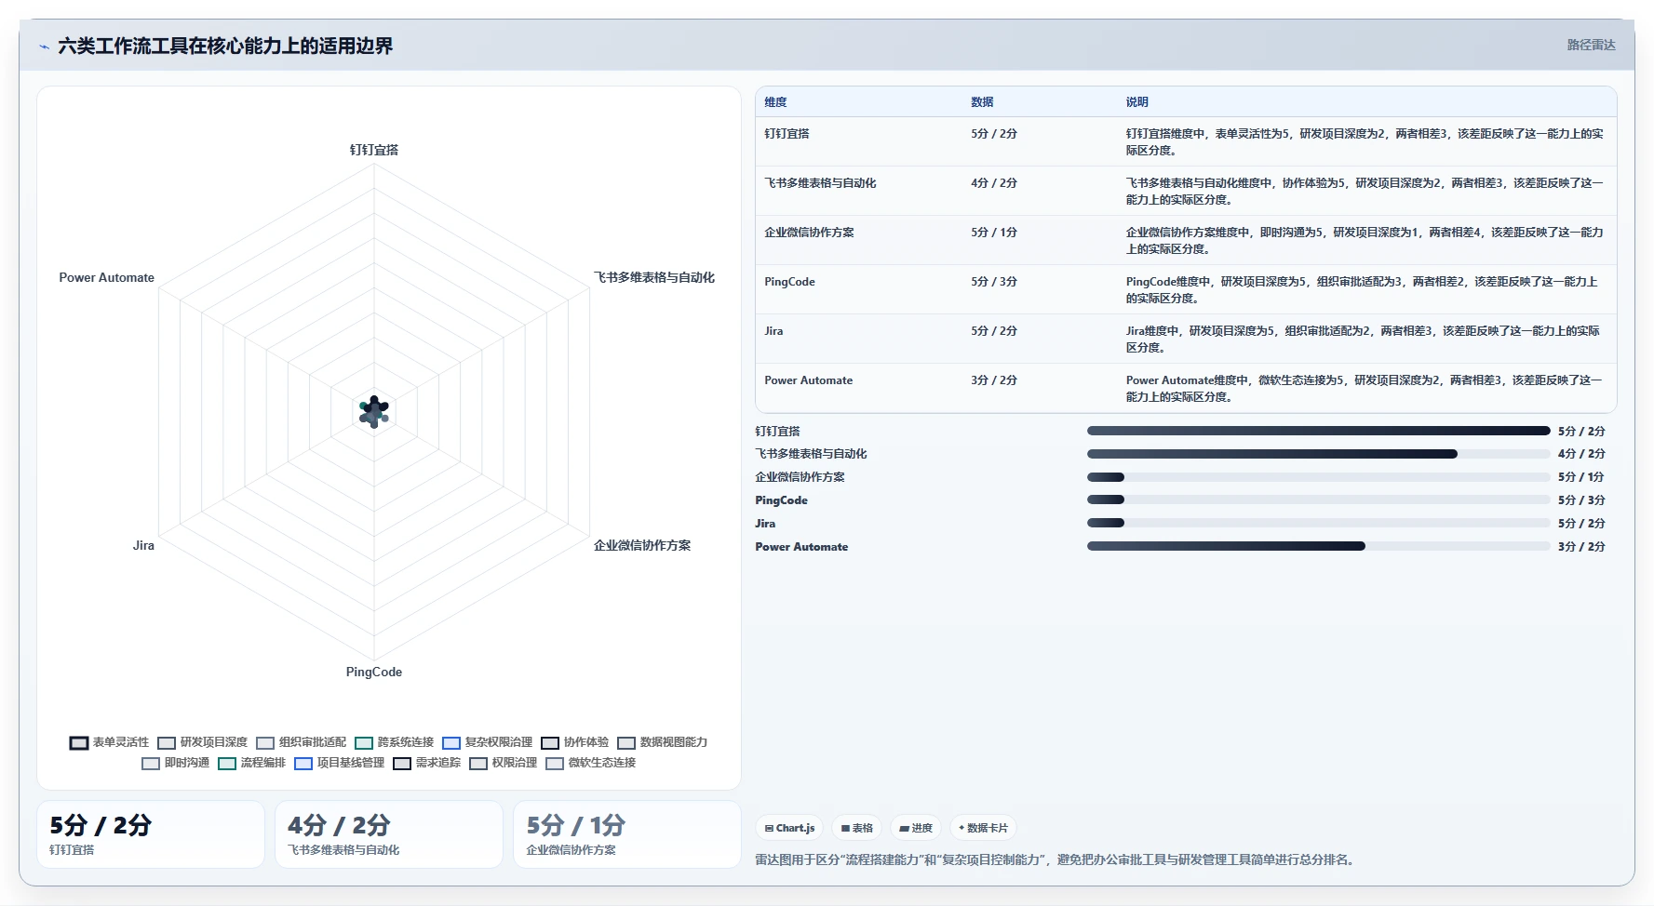Screen dimensions: 1654x906
Task: Select the 说明 column header
Action: [x=1136, y=102]
